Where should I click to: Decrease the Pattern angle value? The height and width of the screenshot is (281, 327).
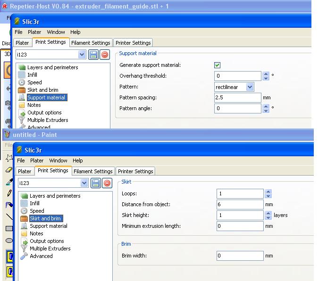tap(266, 111)
